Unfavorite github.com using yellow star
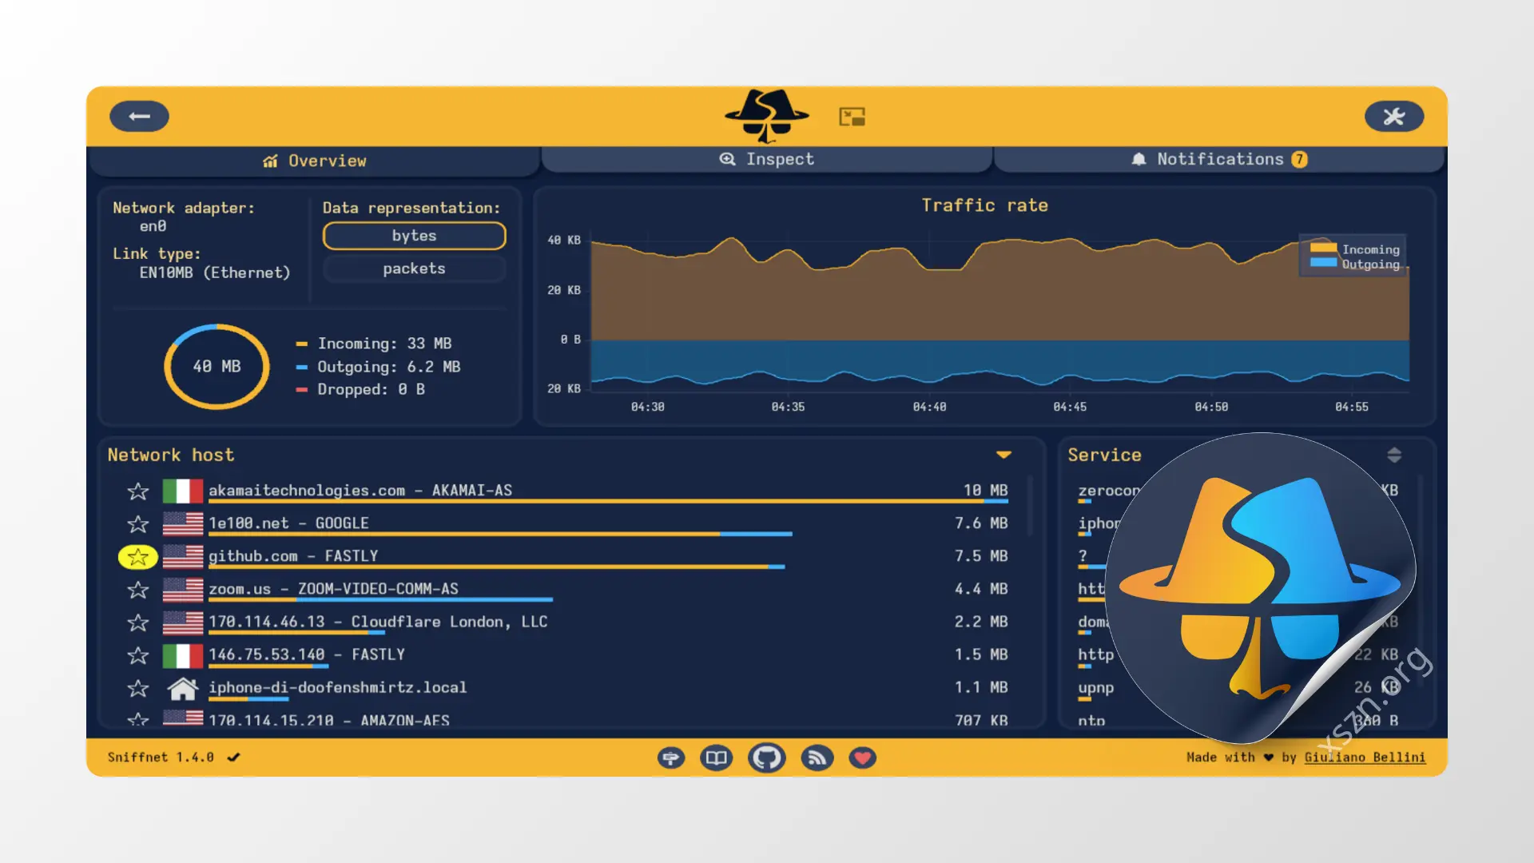 (x=138, y=557)
